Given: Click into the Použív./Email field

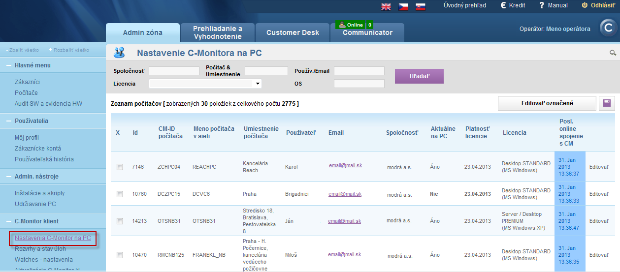Looking at the screenshot, I should 359,71.
